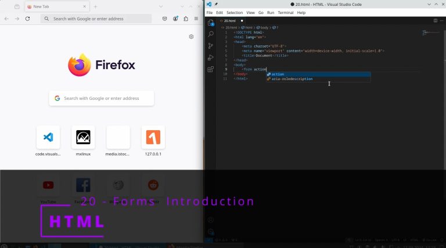Split the VS Code editor right
This screenshot has height=248, width=446.
pyautogui.click(x=435, y=20)
